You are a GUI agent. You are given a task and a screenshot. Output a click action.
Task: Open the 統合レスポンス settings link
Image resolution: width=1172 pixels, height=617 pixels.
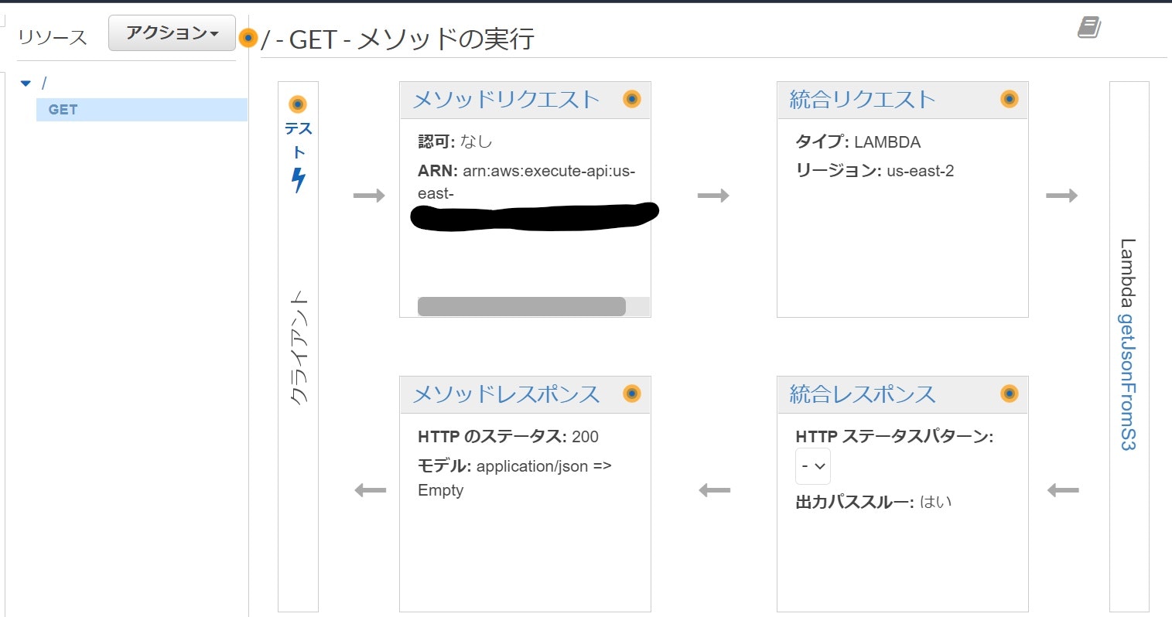[863, 394]
